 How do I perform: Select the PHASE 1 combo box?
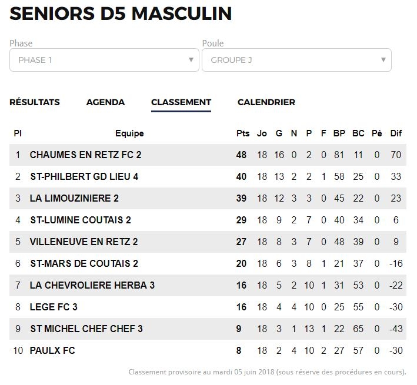pos(104,60)
